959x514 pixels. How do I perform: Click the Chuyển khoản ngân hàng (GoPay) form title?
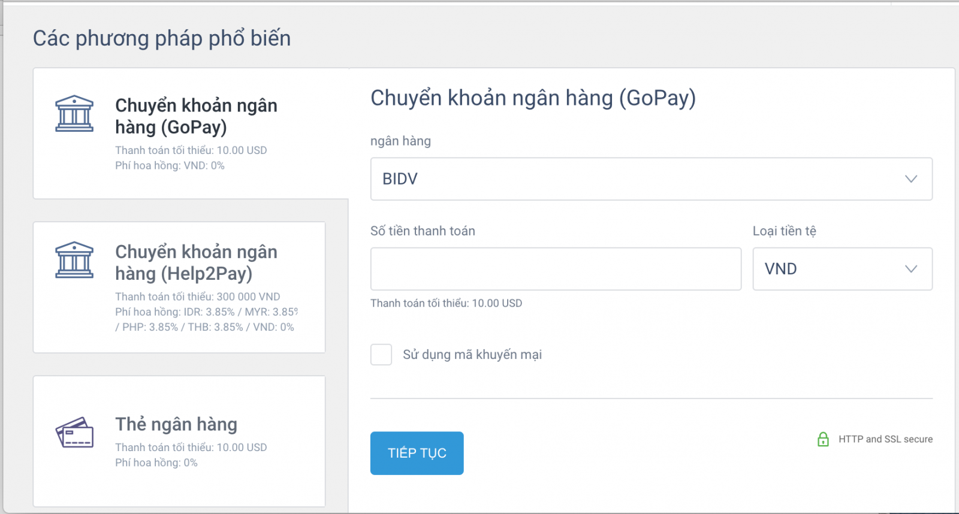pyautogui.click(x=533, y=98)
